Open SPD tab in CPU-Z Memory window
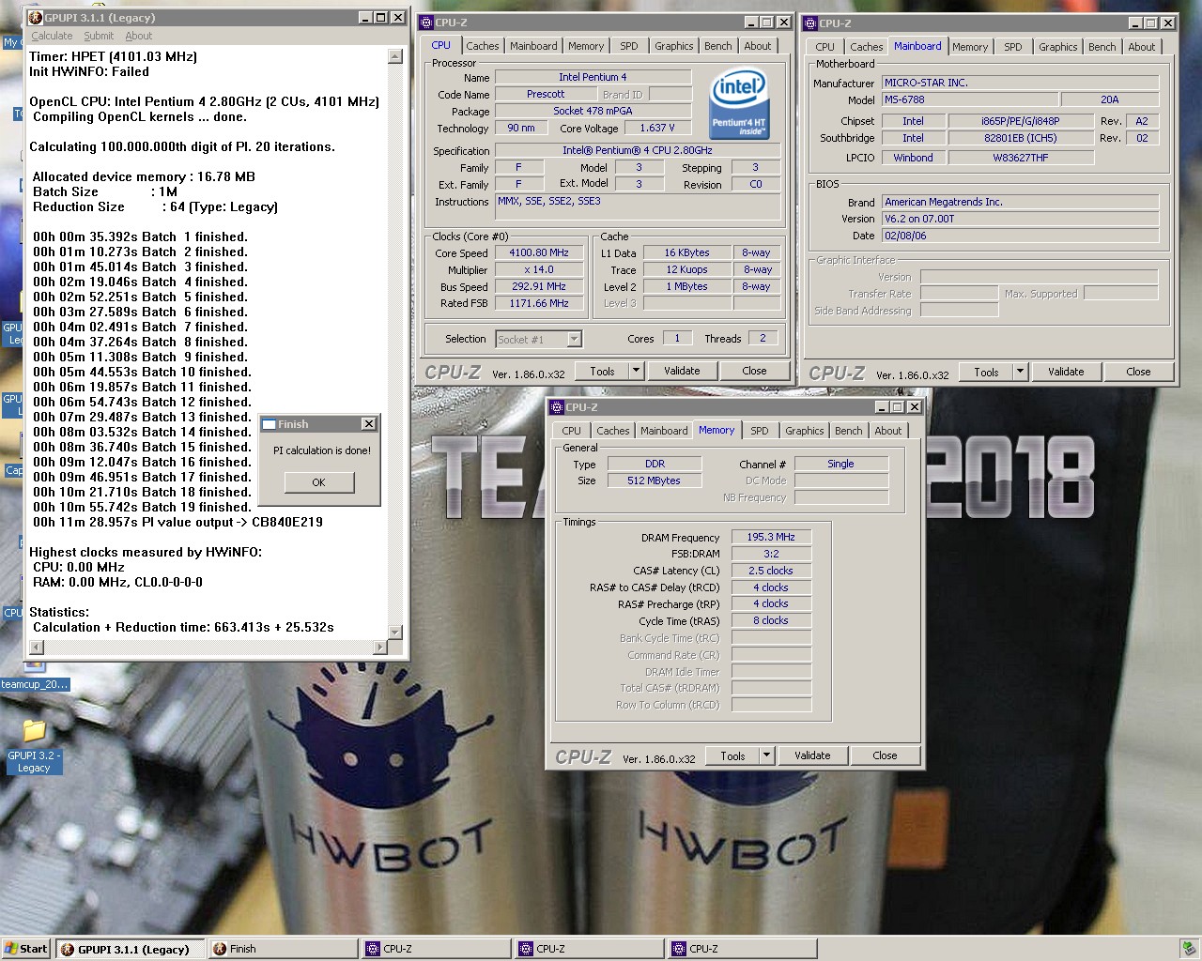1202x961 pixels. [x=760, y=431]
